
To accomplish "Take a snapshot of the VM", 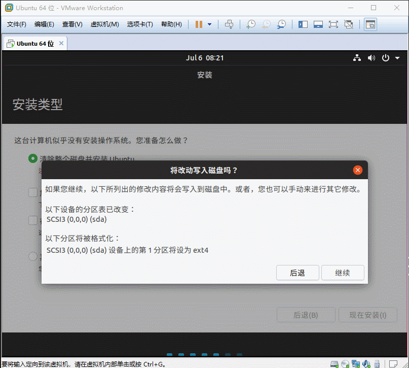I will (x=251, y=24).
